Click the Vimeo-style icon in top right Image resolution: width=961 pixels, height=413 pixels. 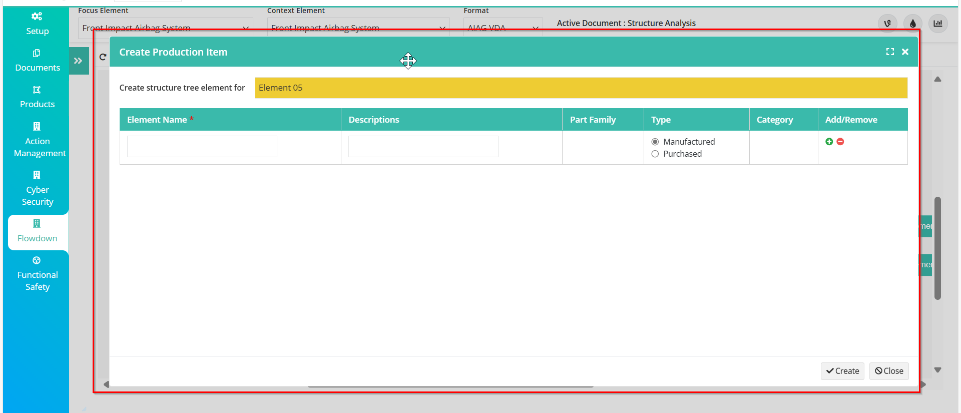click(x=888, y=23)
